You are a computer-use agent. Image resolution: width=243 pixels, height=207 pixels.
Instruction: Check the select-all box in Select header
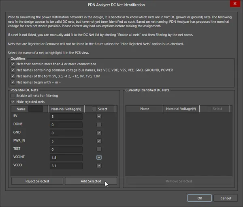(94, 109)
